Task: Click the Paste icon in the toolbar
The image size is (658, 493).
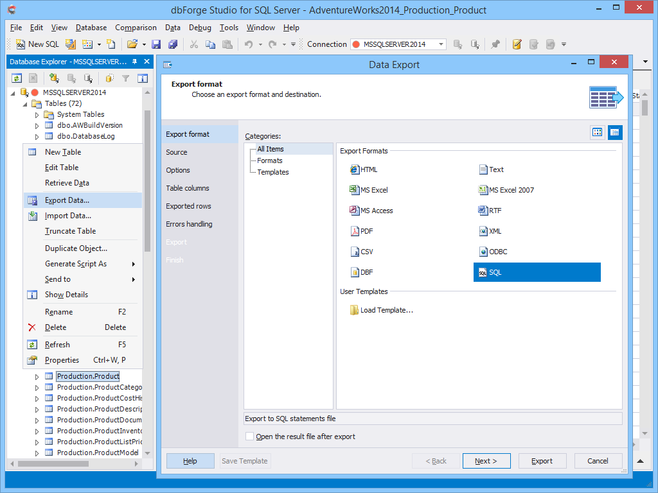Action: [227, 44]
